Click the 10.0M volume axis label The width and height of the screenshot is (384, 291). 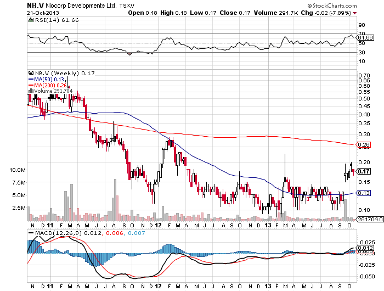[x=18, y=170]
